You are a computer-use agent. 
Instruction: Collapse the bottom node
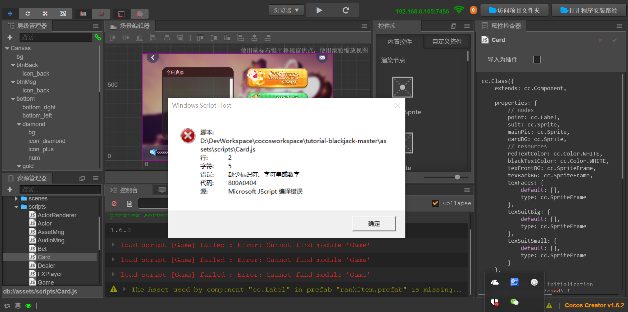pos(13,99)
